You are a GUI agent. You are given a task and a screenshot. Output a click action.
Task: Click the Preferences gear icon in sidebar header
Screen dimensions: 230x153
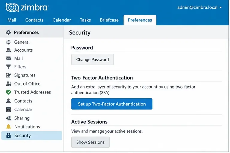point(8,32)
